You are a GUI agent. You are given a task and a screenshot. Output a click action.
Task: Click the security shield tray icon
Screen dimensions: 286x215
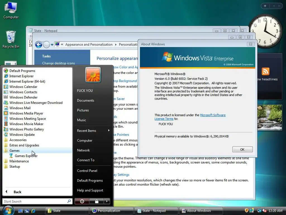pyautogui.click(x=246, y=211)
